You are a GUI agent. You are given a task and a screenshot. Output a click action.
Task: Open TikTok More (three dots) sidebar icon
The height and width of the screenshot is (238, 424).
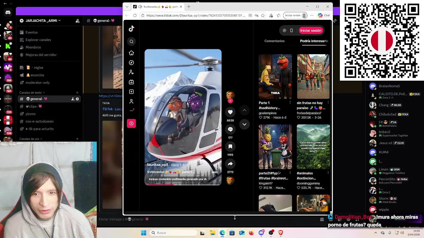click(x=132, y=110)
